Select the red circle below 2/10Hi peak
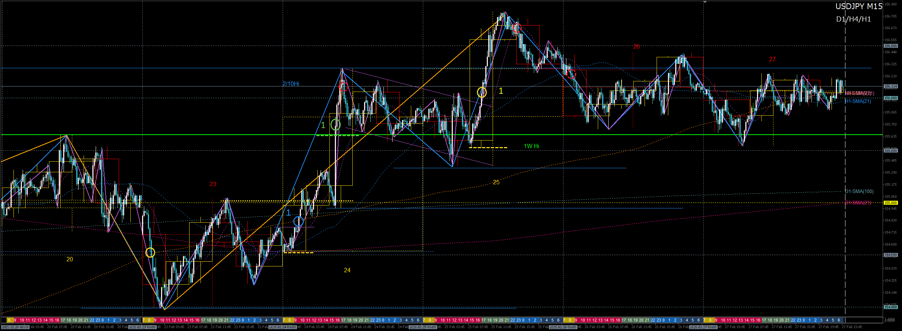Screen dimensions: 902x331 (x=343, y=86)
